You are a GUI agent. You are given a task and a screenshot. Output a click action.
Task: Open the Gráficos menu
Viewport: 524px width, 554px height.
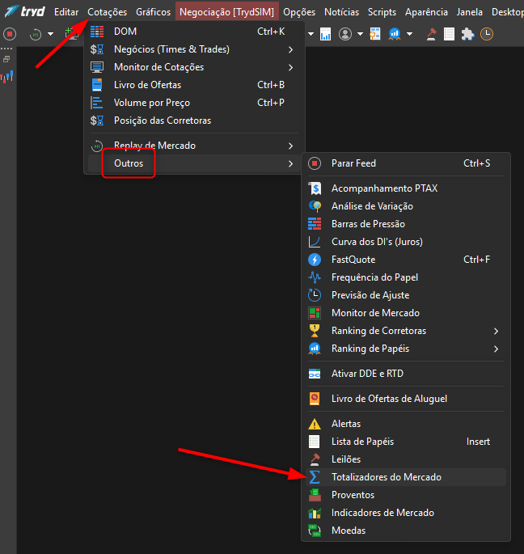click(x=153, y=12)
